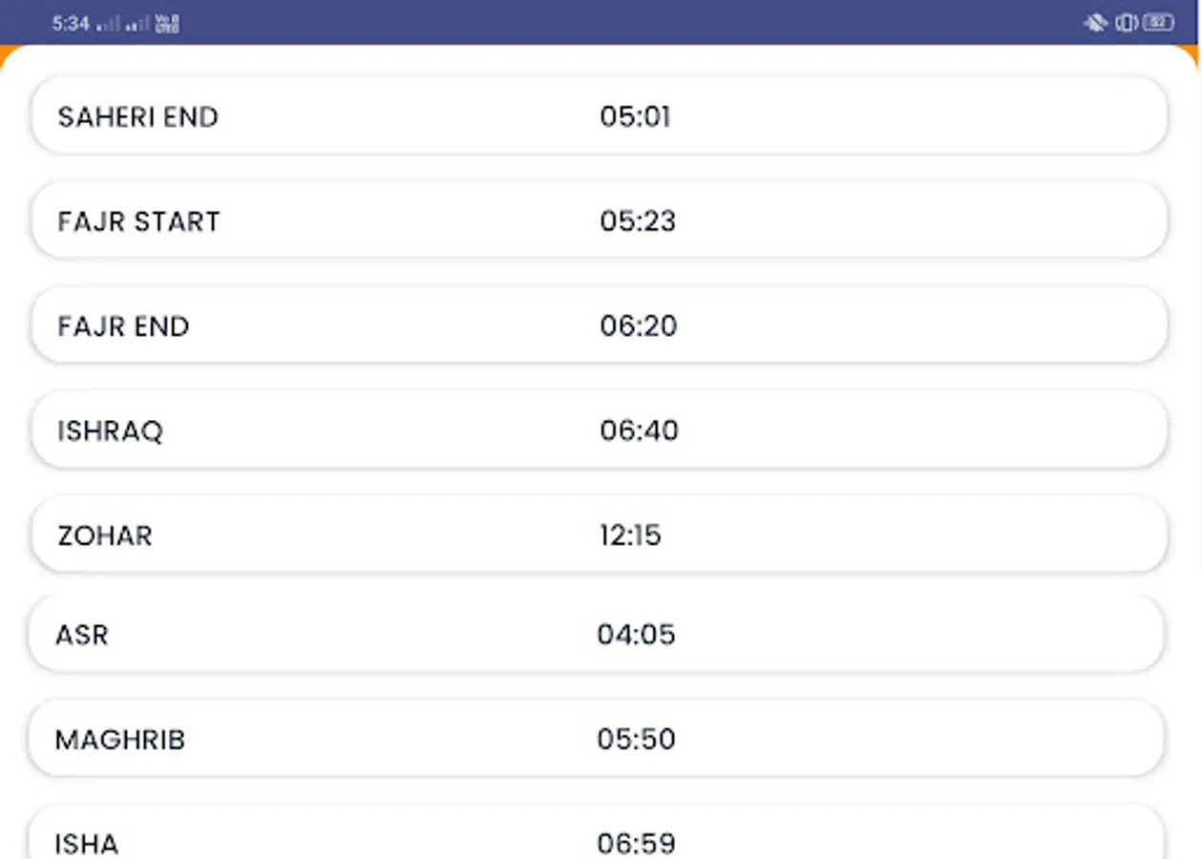Screen dimensions: 1202x859
Task: Select the ISHA row at the bottom
Action: [x=599, y=840]
